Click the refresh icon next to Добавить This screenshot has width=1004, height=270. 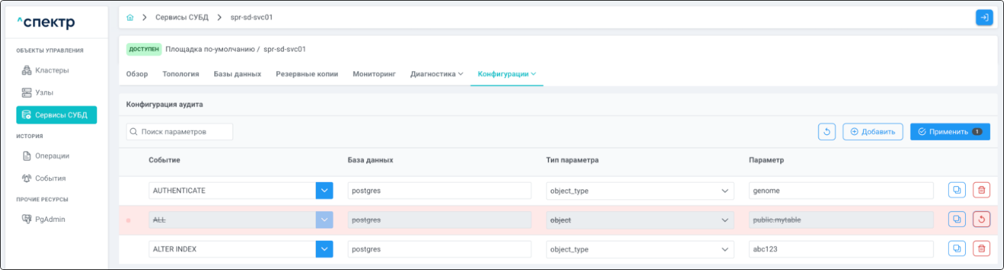(827, 132)
